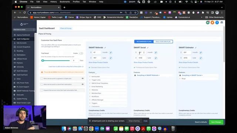Check suspend sub-account when subscription fails

[42, 90]
